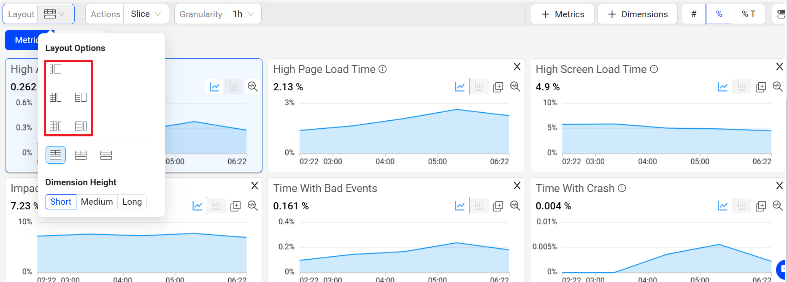Click the + Metrics button
Viewport: 787px width, 282px height.
(563, 14)
